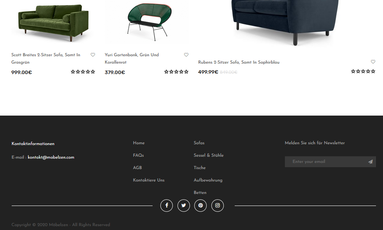Open Kontaktiere Uns link
383x230 pixels.
(149, 180)
